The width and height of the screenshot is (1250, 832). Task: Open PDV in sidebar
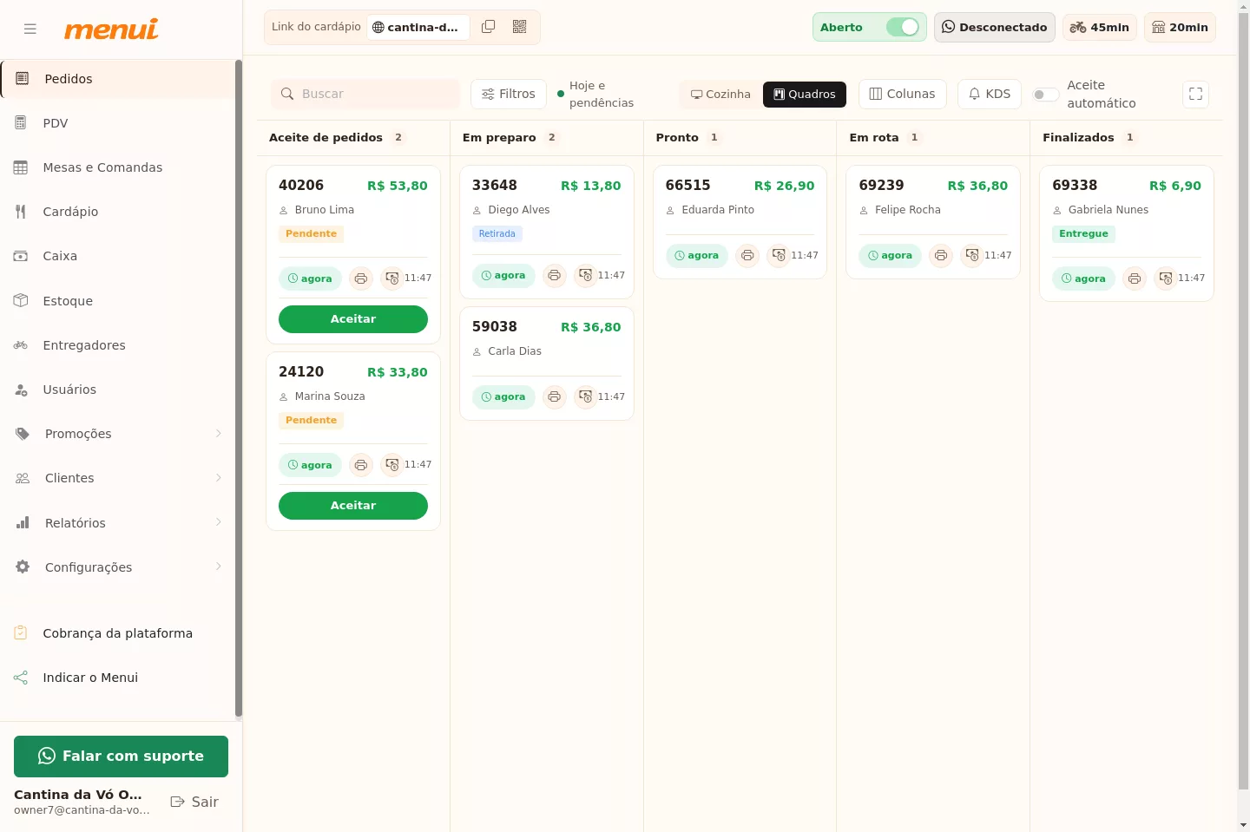[x=118, y=123]
